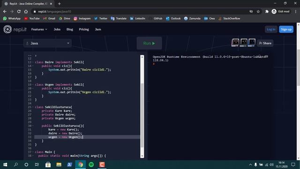Bookmark this page with the star icon
Viewport: 300px width, 169px height.
258,11
